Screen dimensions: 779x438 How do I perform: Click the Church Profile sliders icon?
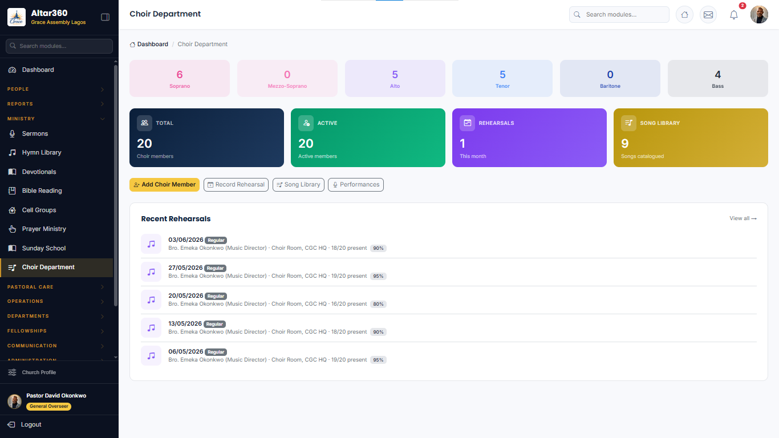12,372
